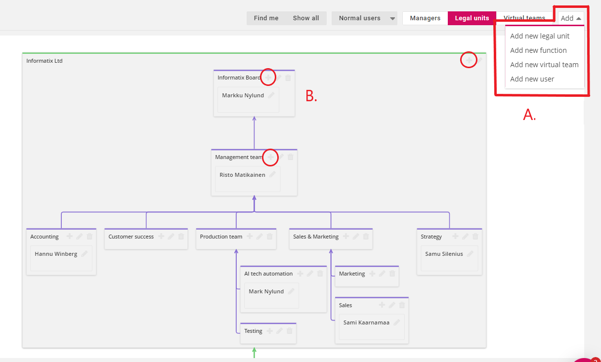
Task: Delete Accounting function trash icon
Action: [x=89, y=237]
